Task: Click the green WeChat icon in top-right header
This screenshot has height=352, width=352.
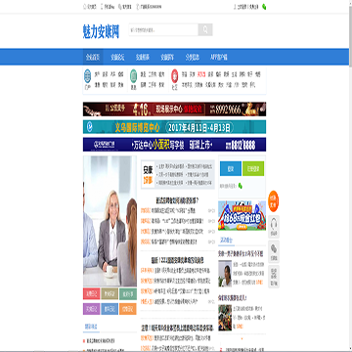Action: (264, 7)
